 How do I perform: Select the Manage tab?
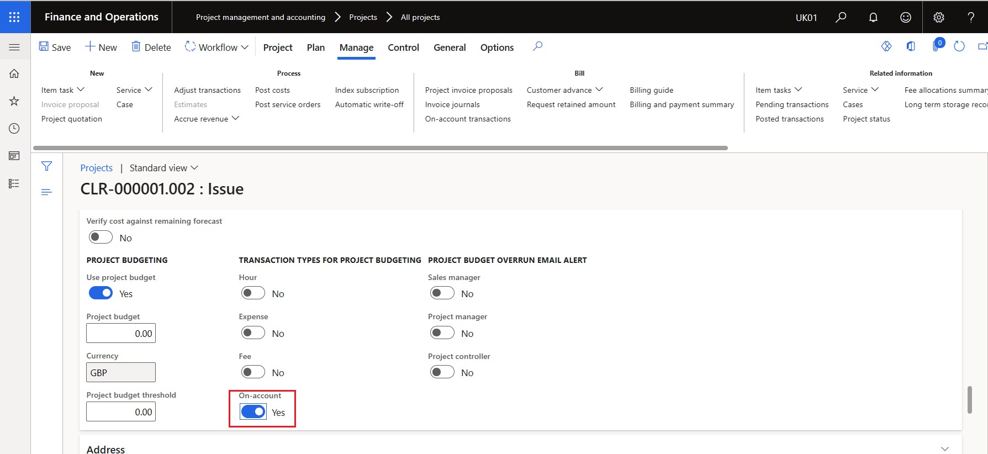coord(356,47)
